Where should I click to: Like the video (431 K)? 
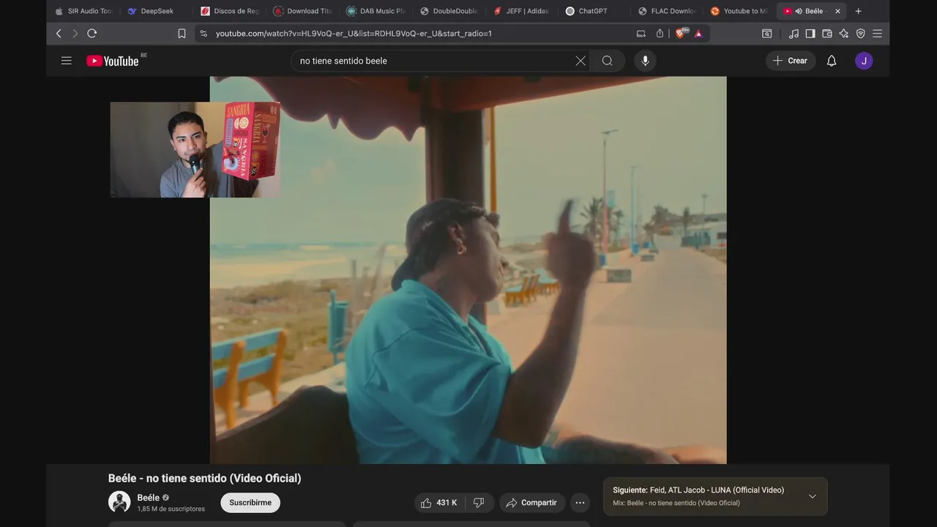coord(438,503)
